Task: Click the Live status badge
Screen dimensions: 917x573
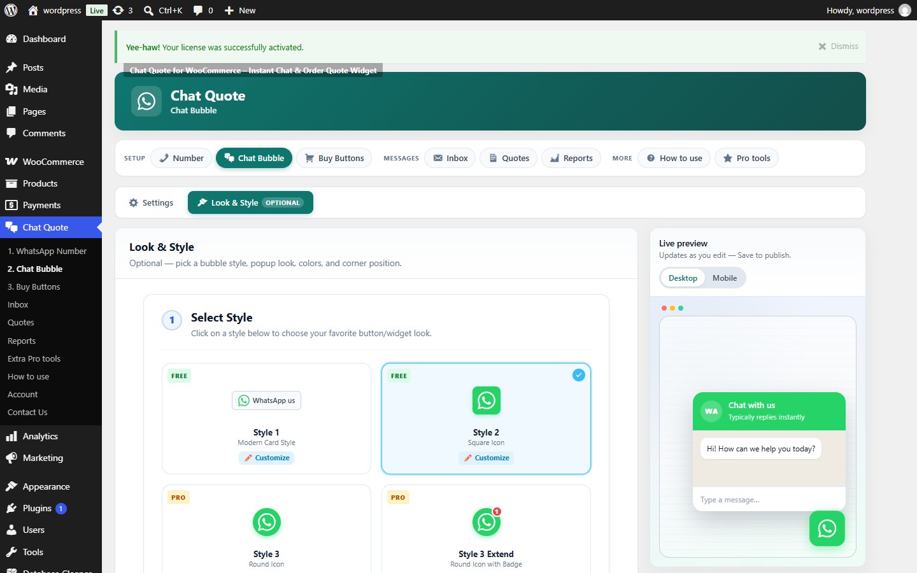Action: (x=97, y=10)
